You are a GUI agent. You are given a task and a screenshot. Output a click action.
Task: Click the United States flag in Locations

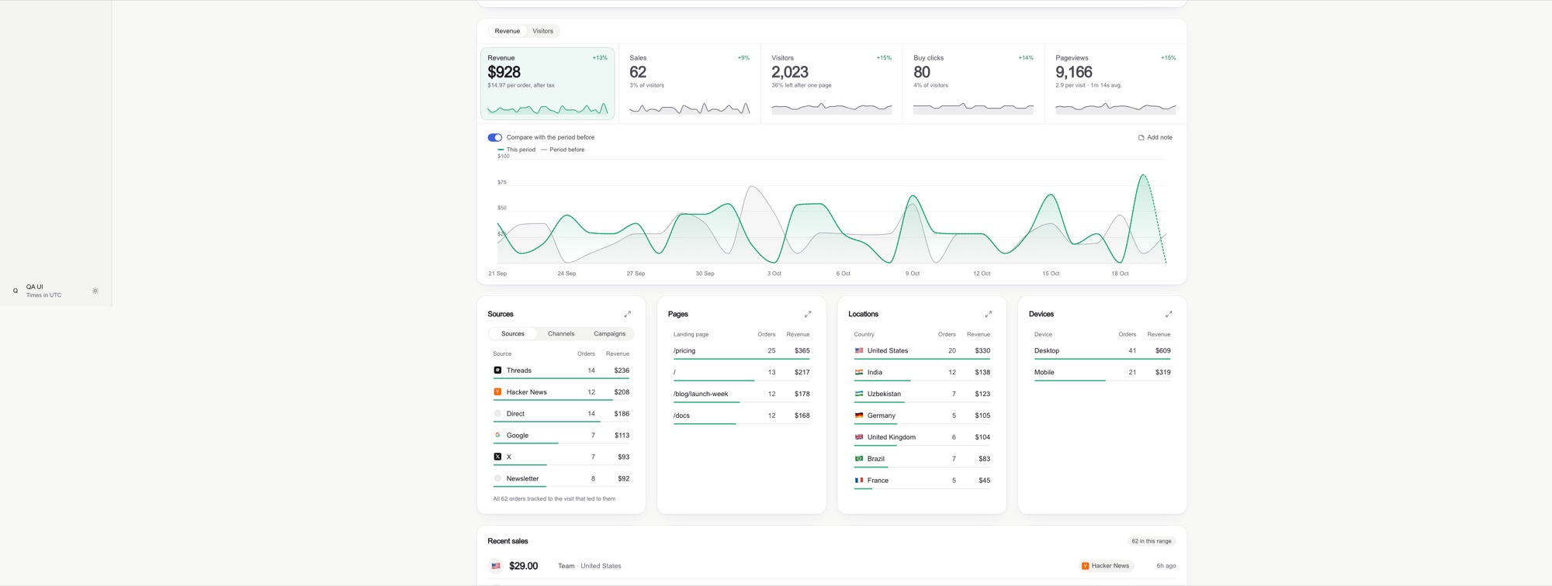point(859,351)
